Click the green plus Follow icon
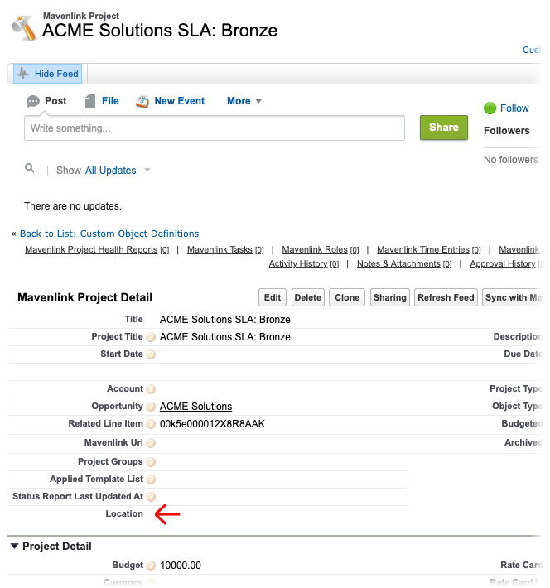Screen dimensions: 550x588 490,108
